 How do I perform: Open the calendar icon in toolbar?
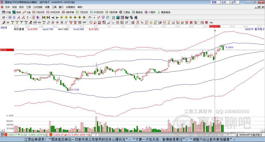tap(113, 18)
